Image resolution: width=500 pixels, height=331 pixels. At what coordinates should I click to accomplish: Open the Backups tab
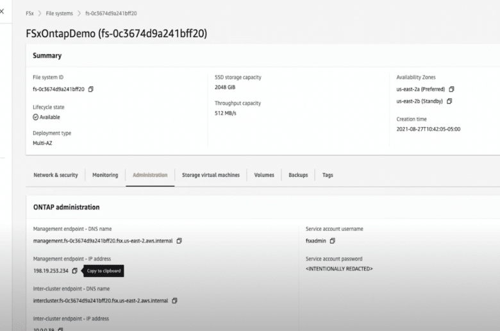[298, 175]
